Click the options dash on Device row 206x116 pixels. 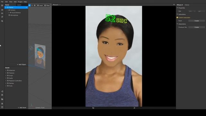pos(26,7)
